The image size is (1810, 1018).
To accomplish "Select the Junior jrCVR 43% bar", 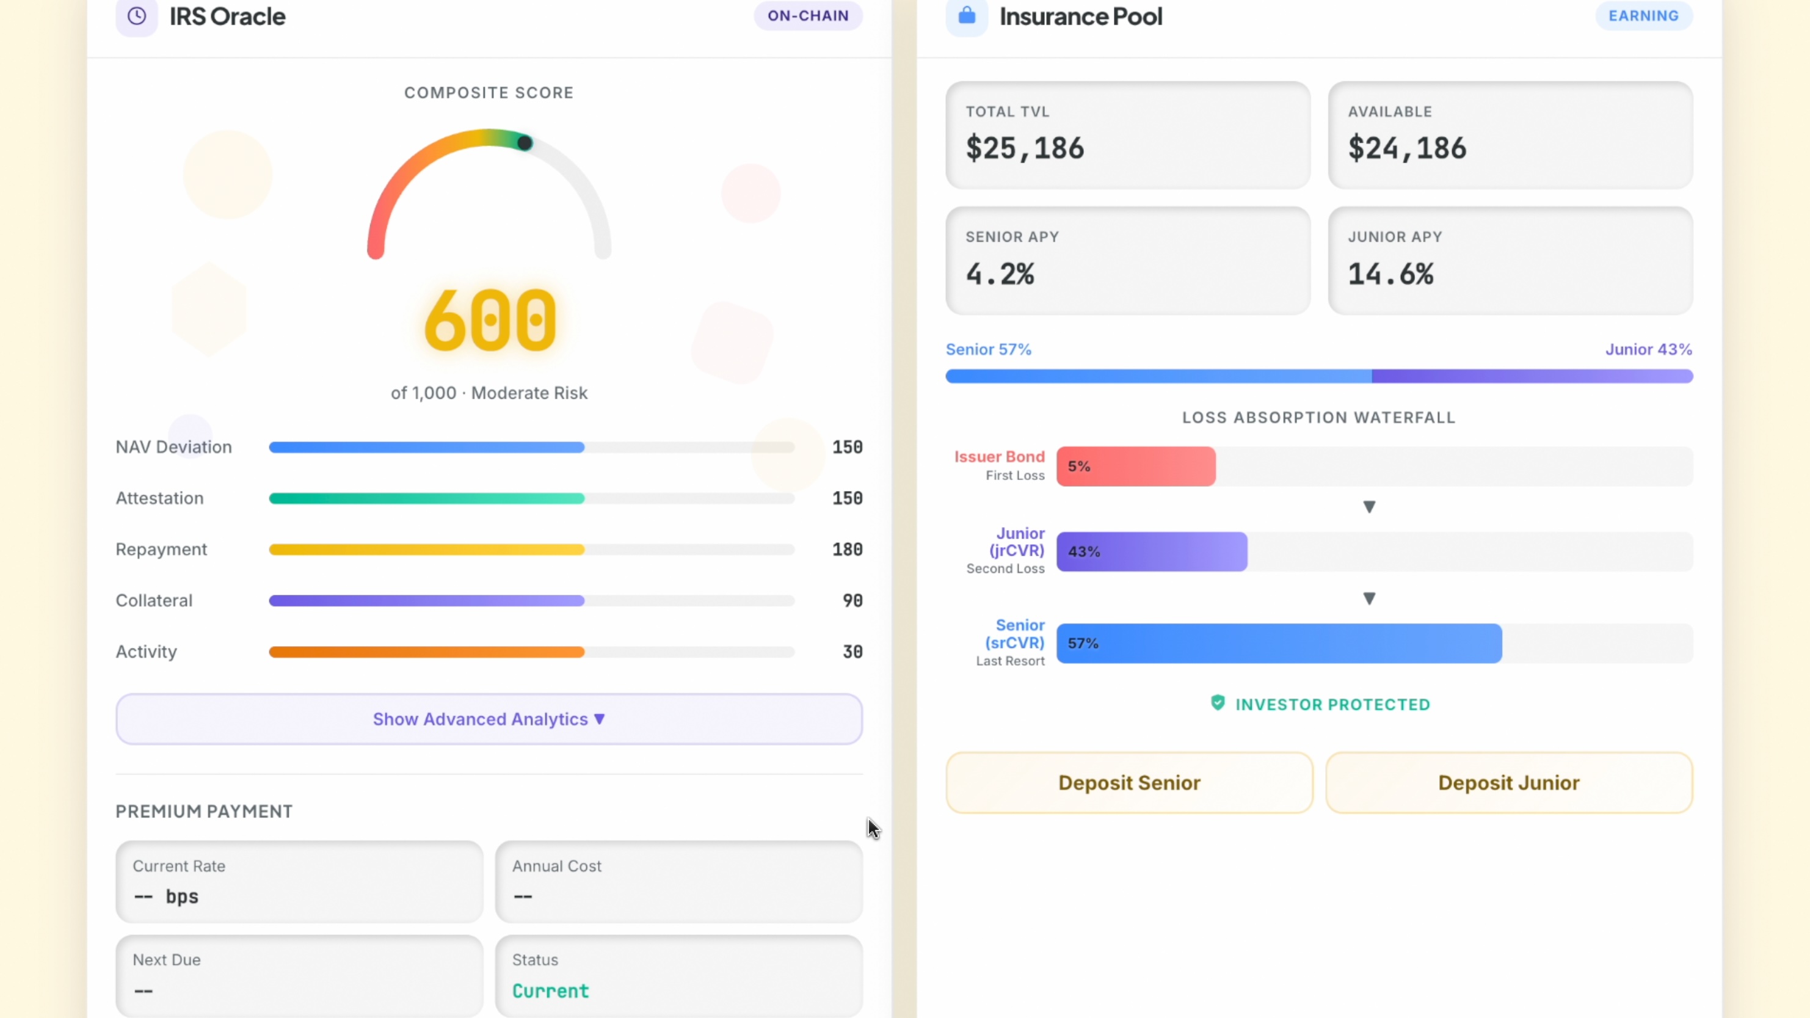I will pos(1152,551).
